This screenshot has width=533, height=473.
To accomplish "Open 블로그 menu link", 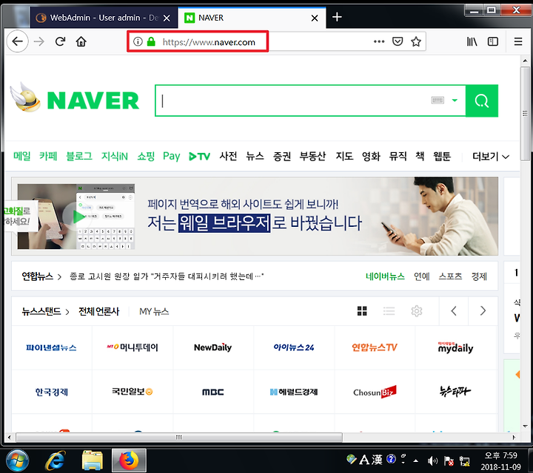I will point(79,156).
